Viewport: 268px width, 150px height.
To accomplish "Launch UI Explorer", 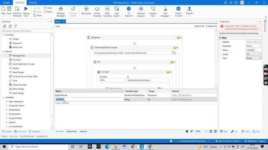I will pyautogui.click(x=129, y=12).
